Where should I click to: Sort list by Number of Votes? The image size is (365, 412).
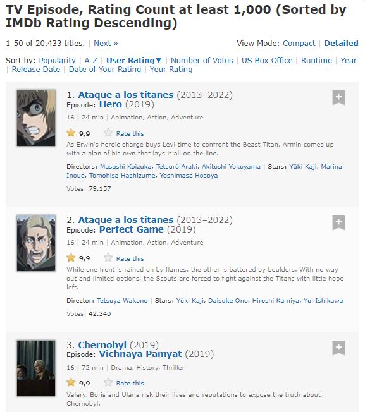202,61
